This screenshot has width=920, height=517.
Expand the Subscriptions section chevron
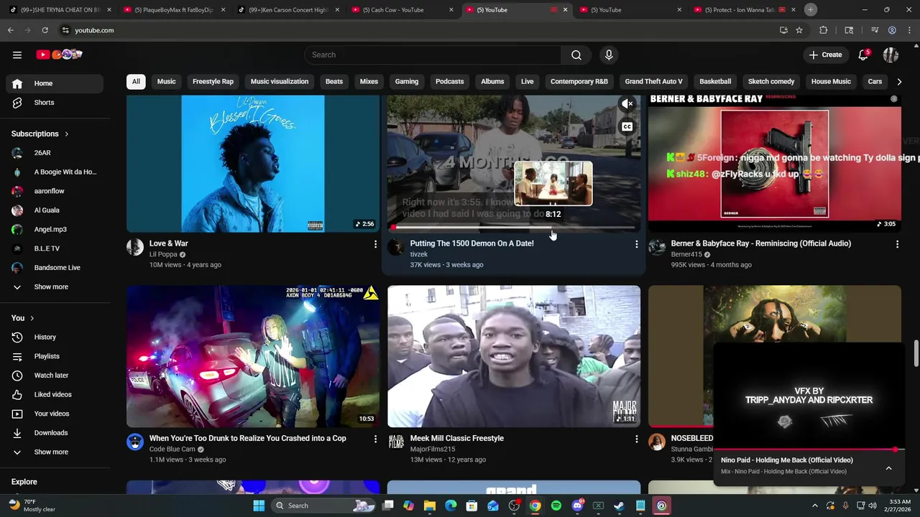[66, 134]
